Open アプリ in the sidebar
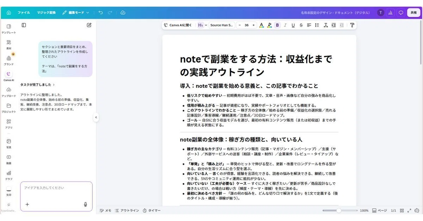 click(x=9, y=124)
